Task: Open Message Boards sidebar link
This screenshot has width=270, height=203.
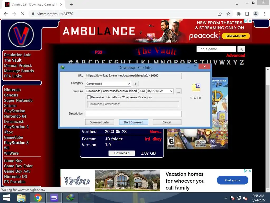Action: tap(19, 71)
